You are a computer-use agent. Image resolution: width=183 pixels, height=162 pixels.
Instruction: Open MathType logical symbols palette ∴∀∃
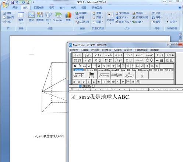(129, 55)
